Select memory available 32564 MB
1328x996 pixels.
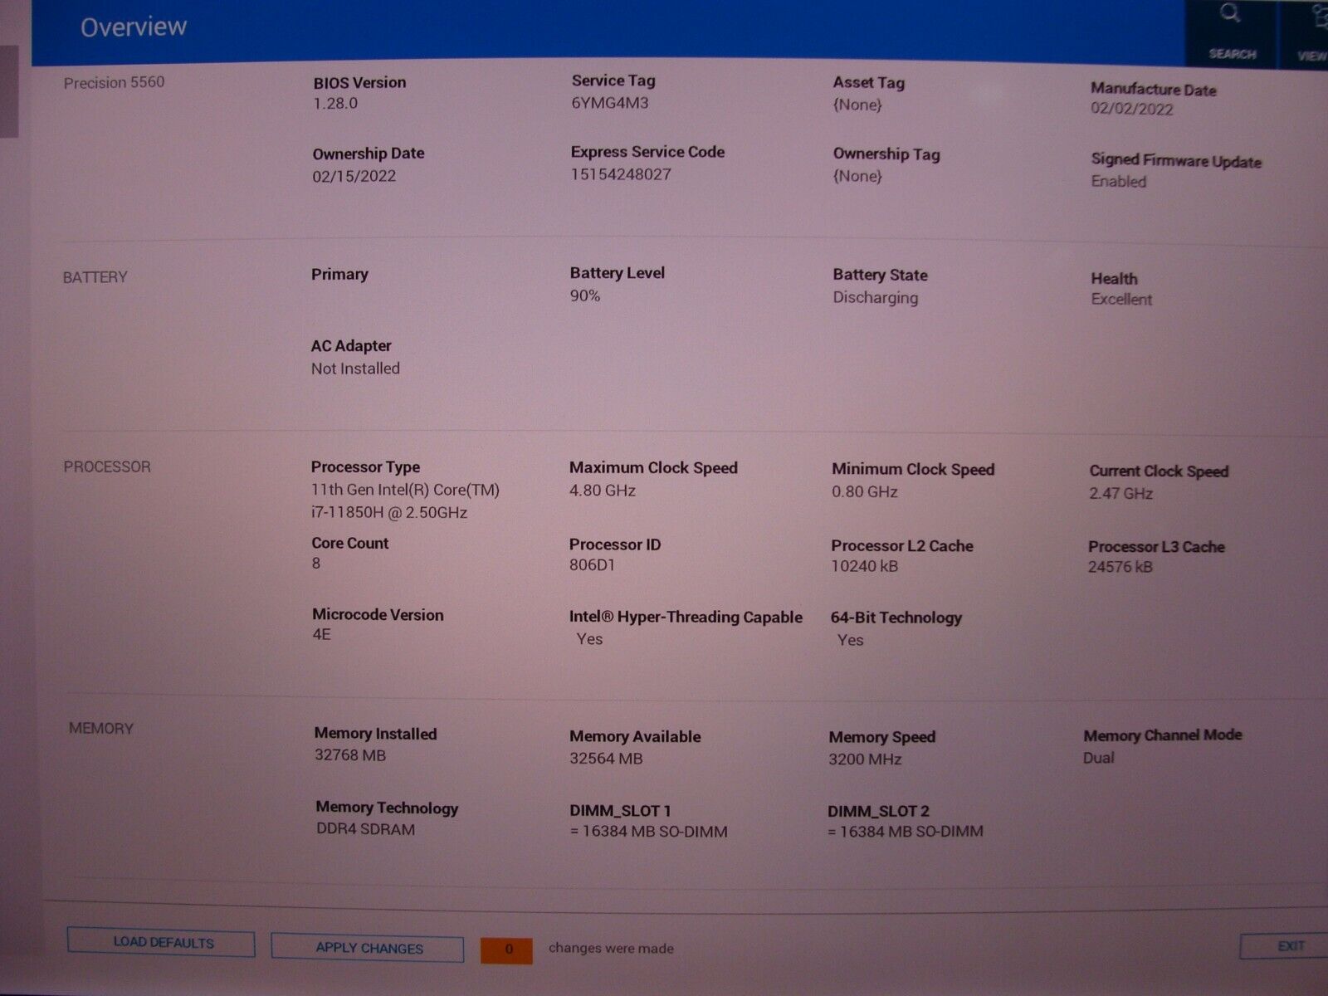point(606,759)
